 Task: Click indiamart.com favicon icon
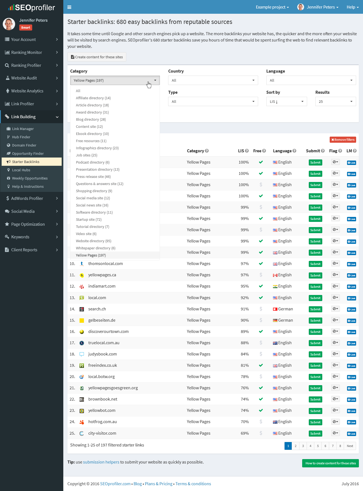tap(82, 286)
